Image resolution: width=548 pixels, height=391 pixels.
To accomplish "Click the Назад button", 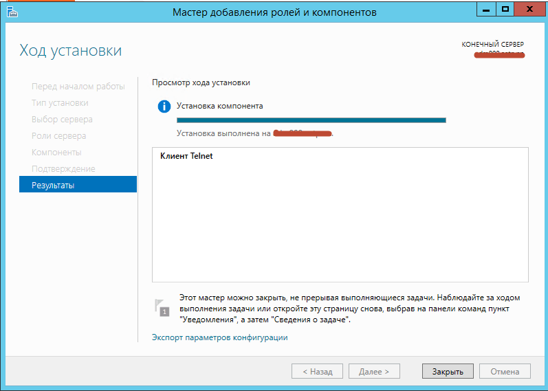I will tap(318, 372).
